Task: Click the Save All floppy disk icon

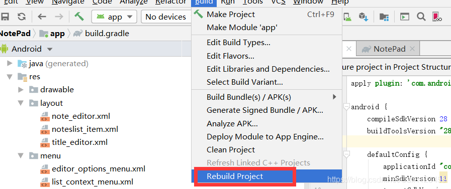Action: [x=5, y=17]
